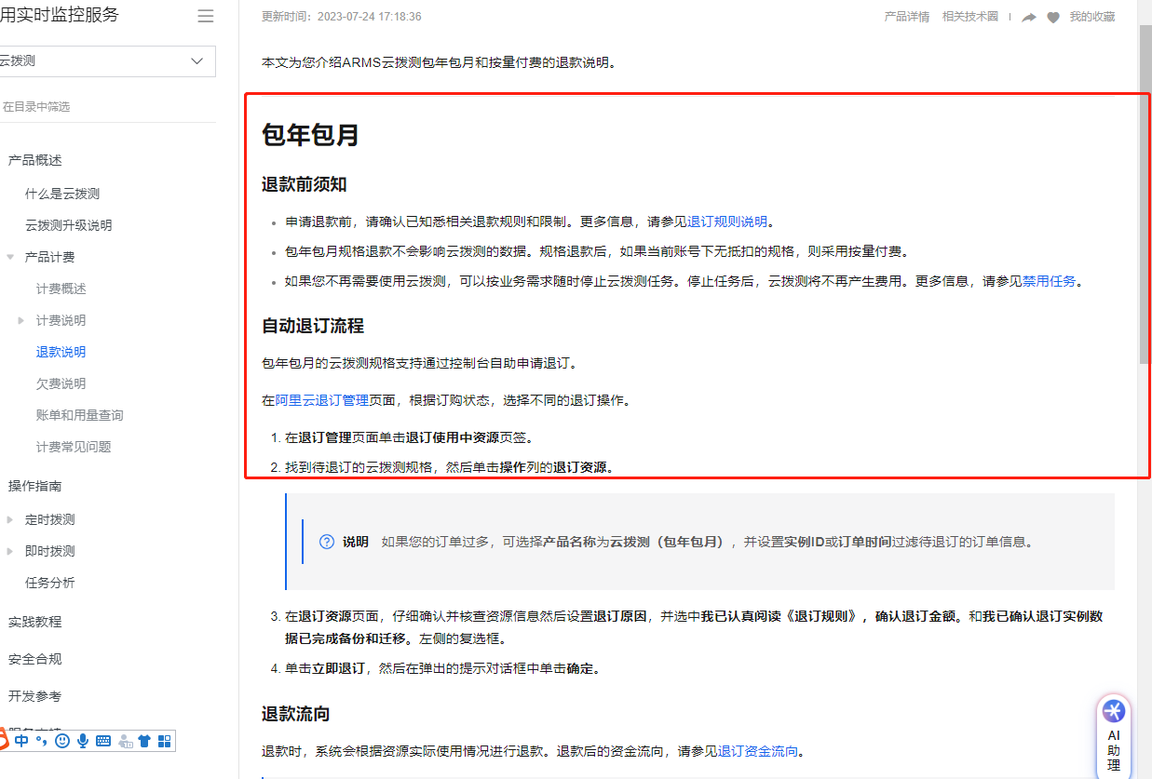Open the 产品概述 section

[x=35, y=160]
